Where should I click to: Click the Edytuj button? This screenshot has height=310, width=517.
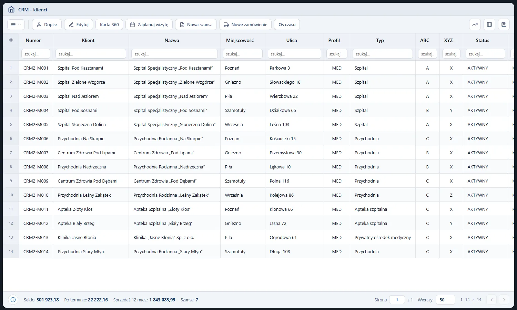pos(79,24)
